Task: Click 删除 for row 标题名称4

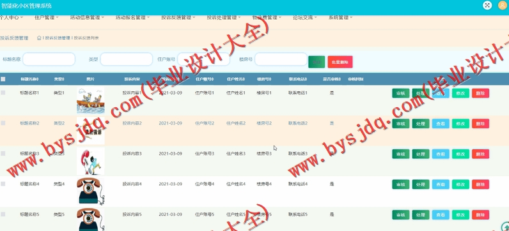Action: tap(480, 184)
